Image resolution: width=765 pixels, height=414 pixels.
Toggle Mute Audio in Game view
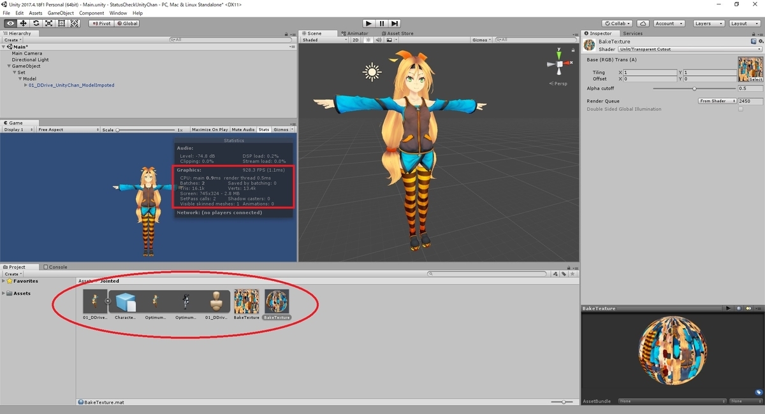click(243, 129)
